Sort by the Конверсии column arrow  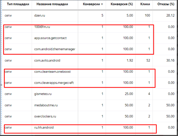click(x=102, y=4)
